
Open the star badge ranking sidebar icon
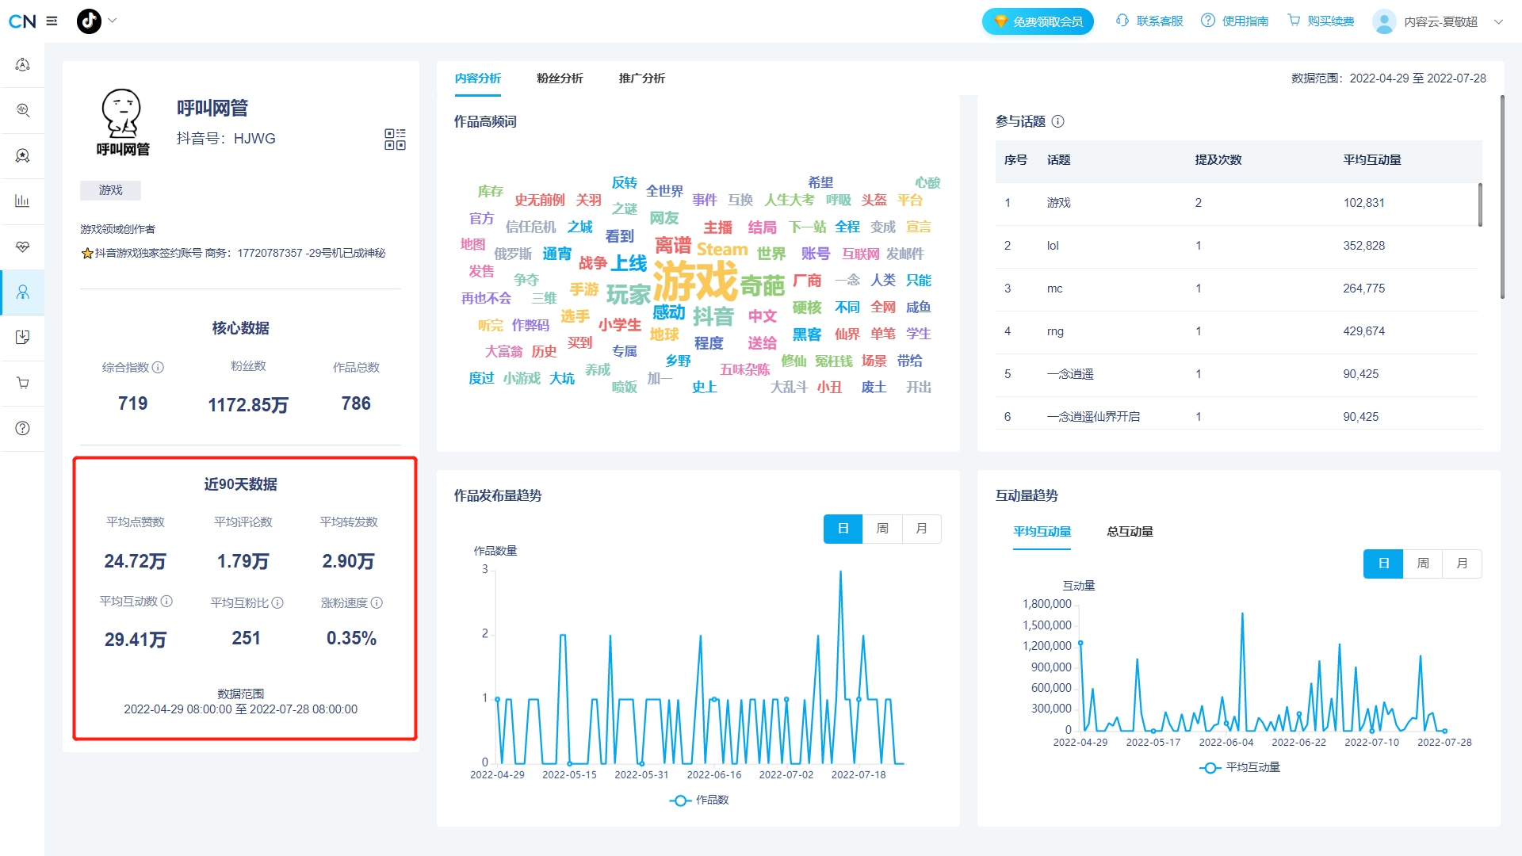(22, 155)
